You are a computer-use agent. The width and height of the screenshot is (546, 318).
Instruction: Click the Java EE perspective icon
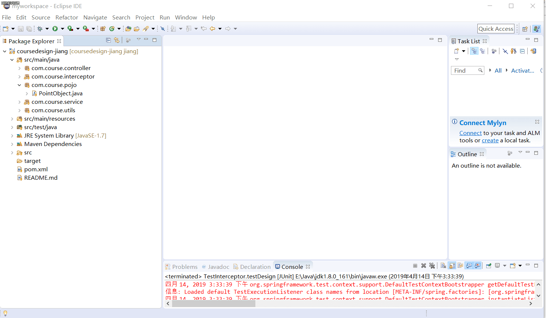(536, 29)
